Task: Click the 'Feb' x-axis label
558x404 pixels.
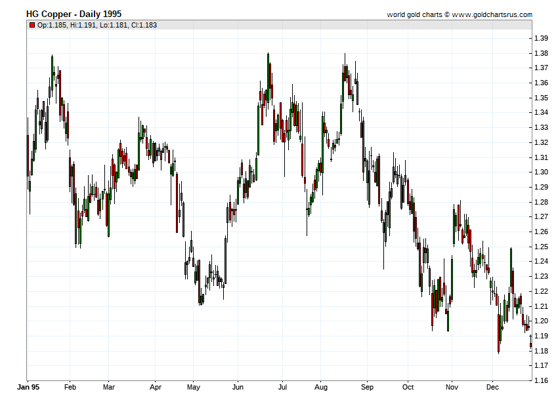Action: tap(70, 387)
